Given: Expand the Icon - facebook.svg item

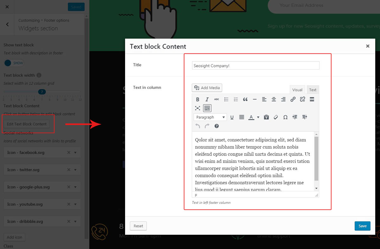Looking at the screenshot, I should click(75, 153).
